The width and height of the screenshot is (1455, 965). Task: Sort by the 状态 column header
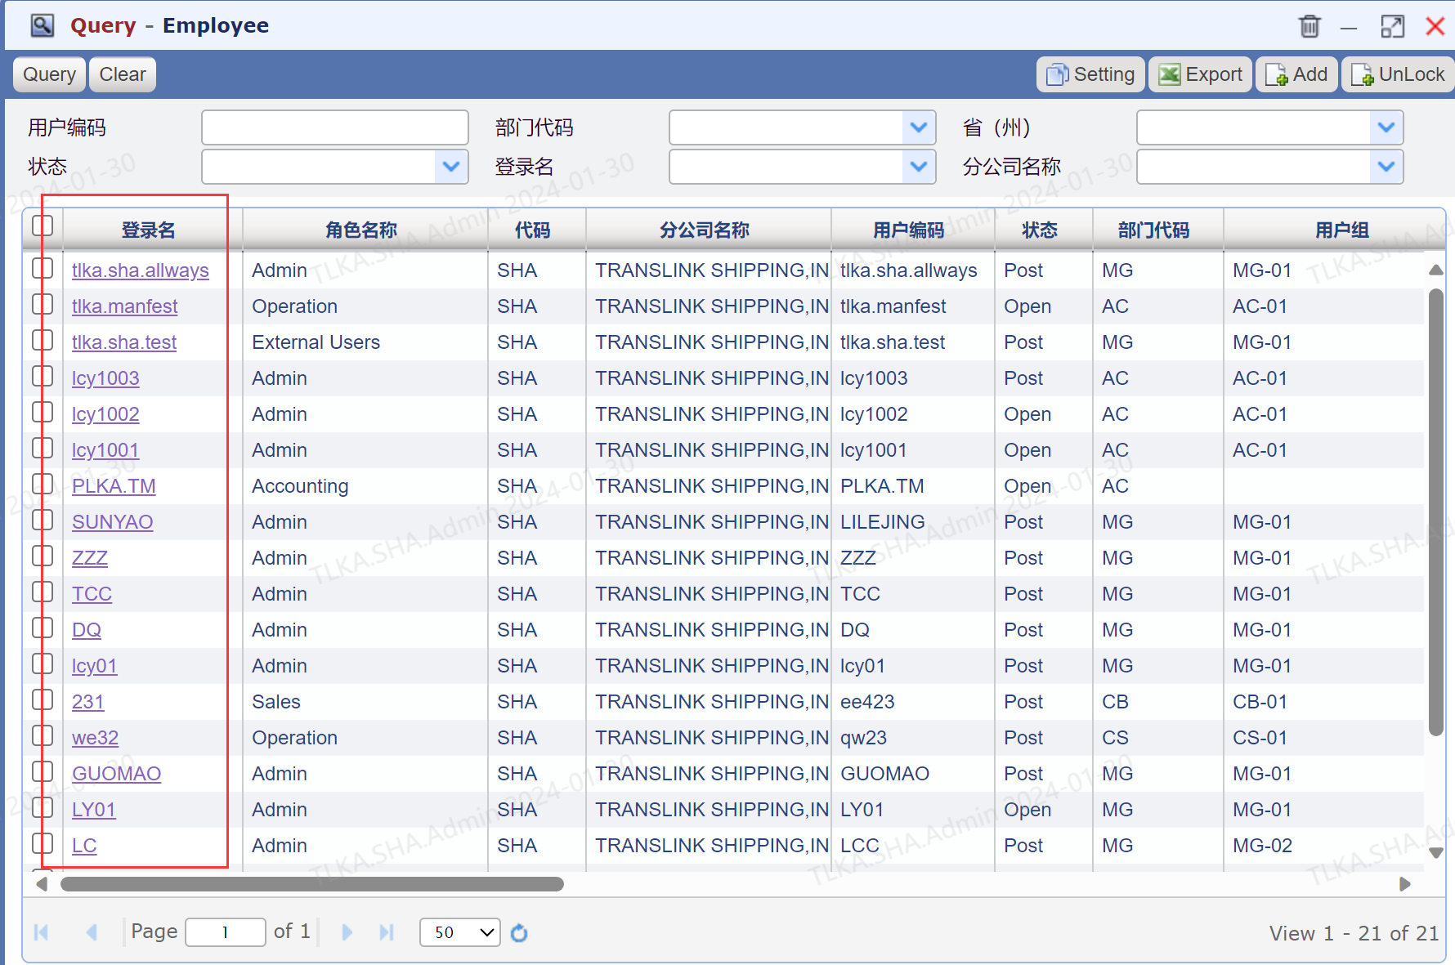(x=1040, y=230)
